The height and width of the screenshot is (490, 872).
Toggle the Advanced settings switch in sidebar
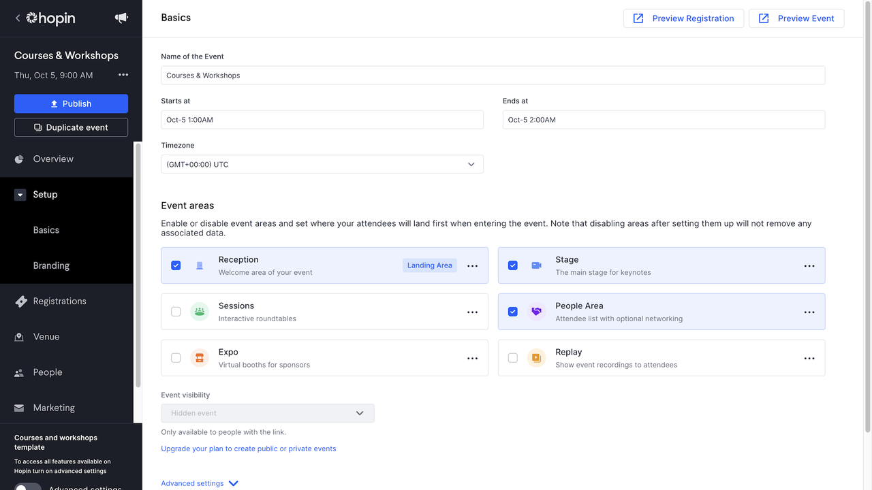[27, 487]
